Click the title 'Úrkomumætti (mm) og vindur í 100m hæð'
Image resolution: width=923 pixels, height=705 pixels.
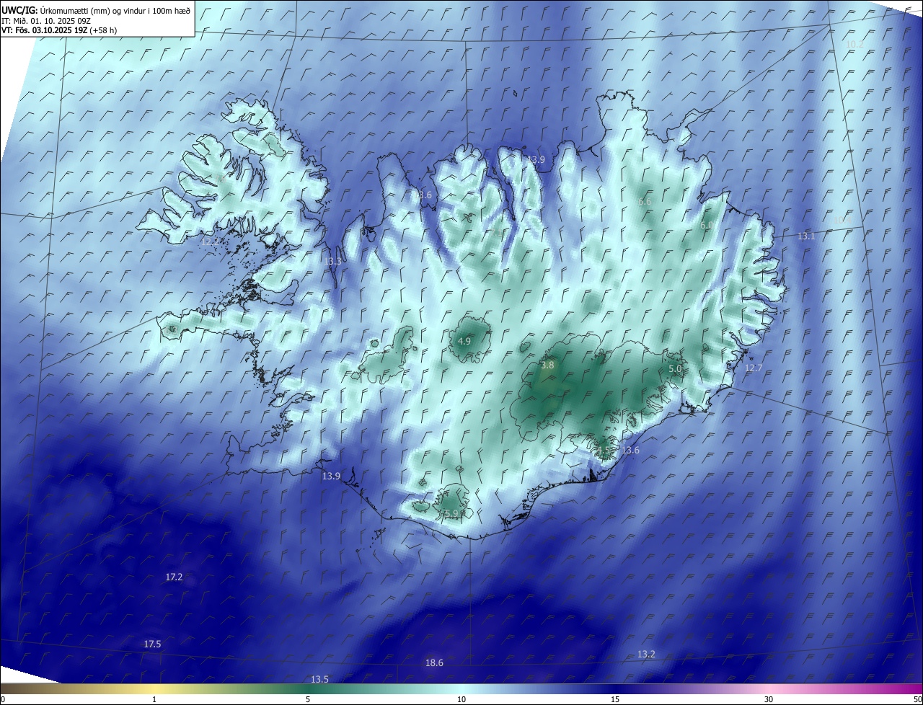pos(115,10)
